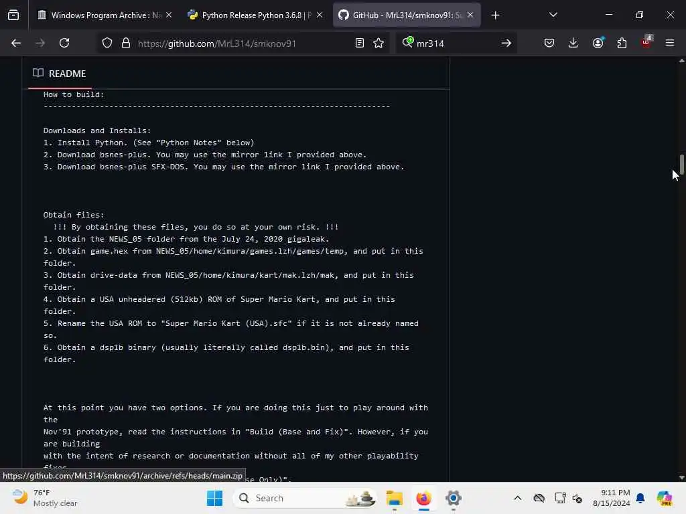
Task: Click scrollbar up arrow
Action: pos(681,61)
